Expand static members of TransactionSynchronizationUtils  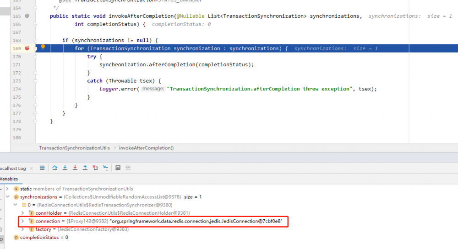(x=7, y=189)
